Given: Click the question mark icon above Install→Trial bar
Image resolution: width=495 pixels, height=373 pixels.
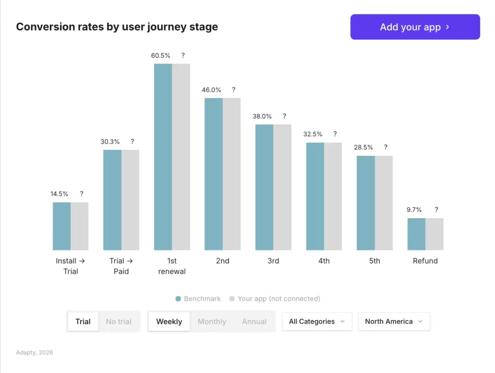Looking at the screenshot, I should (81, 194).
